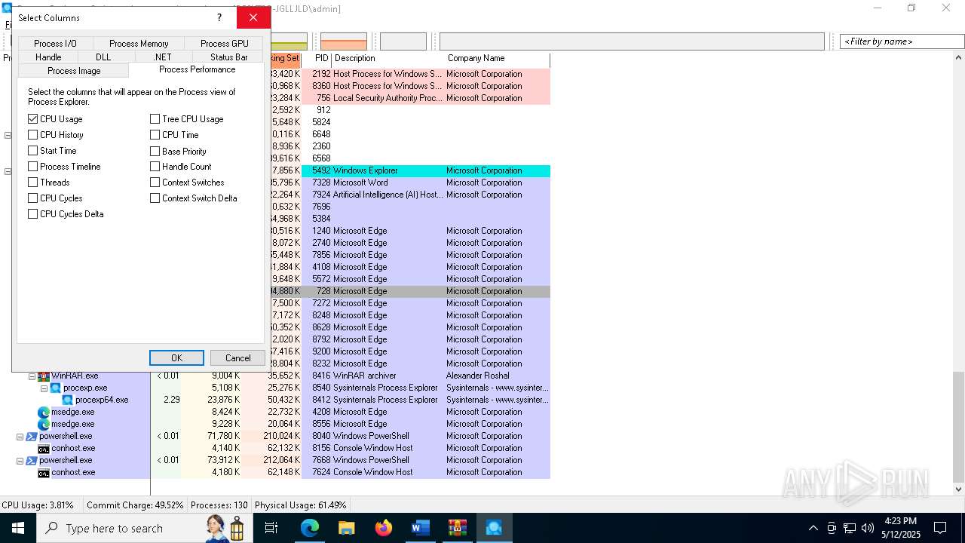Switch to Microsoft Word on the taskbar
This screenshot has height=543, width=965.
click(420, 528)
